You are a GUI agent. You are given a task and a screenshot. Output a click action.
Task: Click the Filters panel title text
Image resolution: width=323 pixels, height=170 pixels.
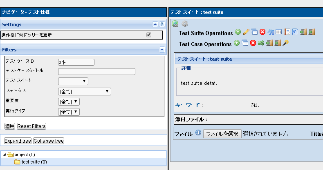pyautogui.click(x=9, y=50)
